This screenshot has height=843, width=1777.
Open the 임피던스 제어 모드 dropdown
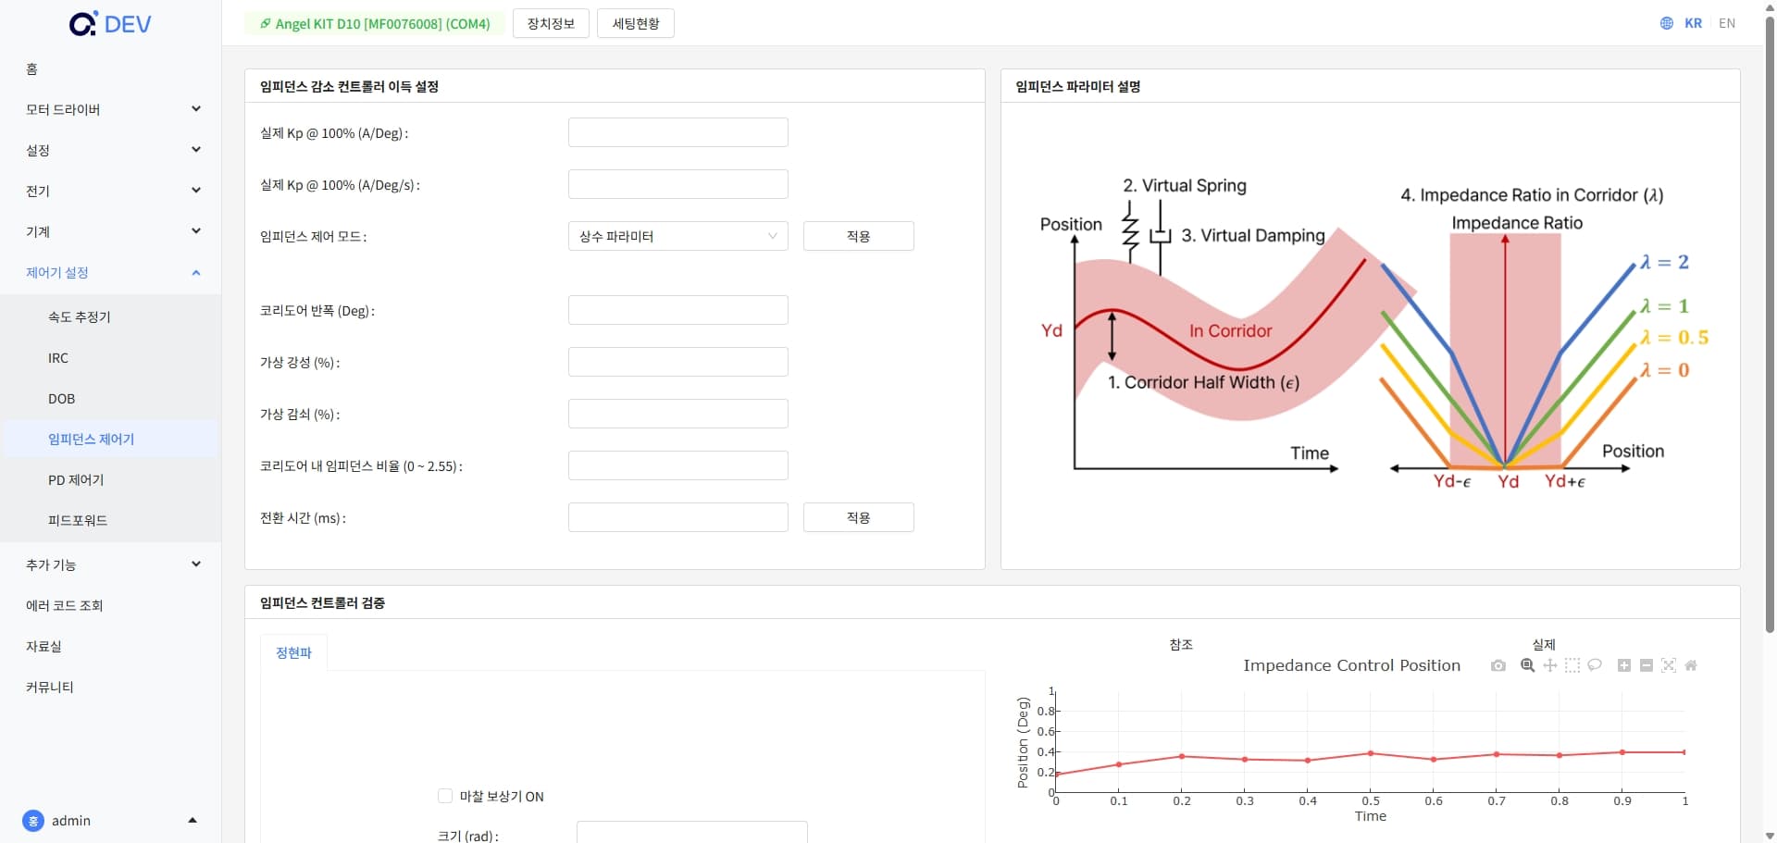(x=677, y=236)
